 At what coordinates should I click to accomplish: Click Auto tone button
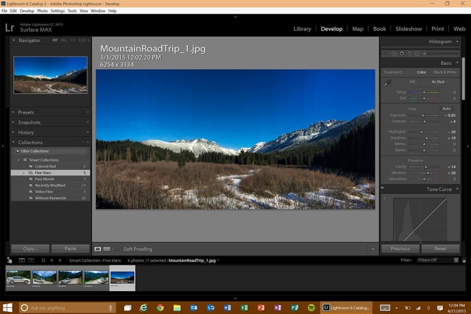click(x=447, y=109)
